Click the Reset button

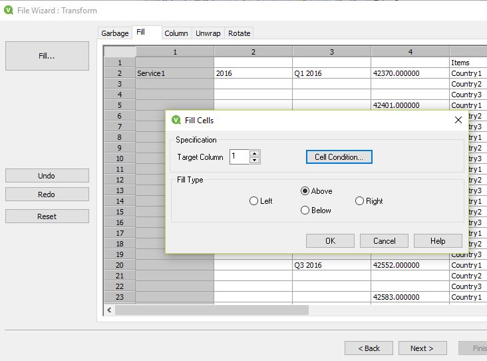(47, 216)
